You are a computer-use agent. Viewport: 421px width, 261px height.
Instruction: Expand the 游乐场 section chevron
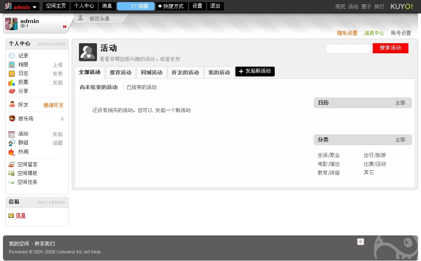(x=62, y=119)
